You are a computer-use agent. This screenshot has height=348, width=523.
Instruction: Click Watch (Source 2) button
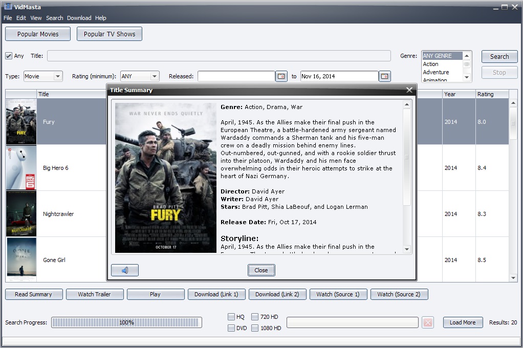pyautogui.click(x=399, y=294)
